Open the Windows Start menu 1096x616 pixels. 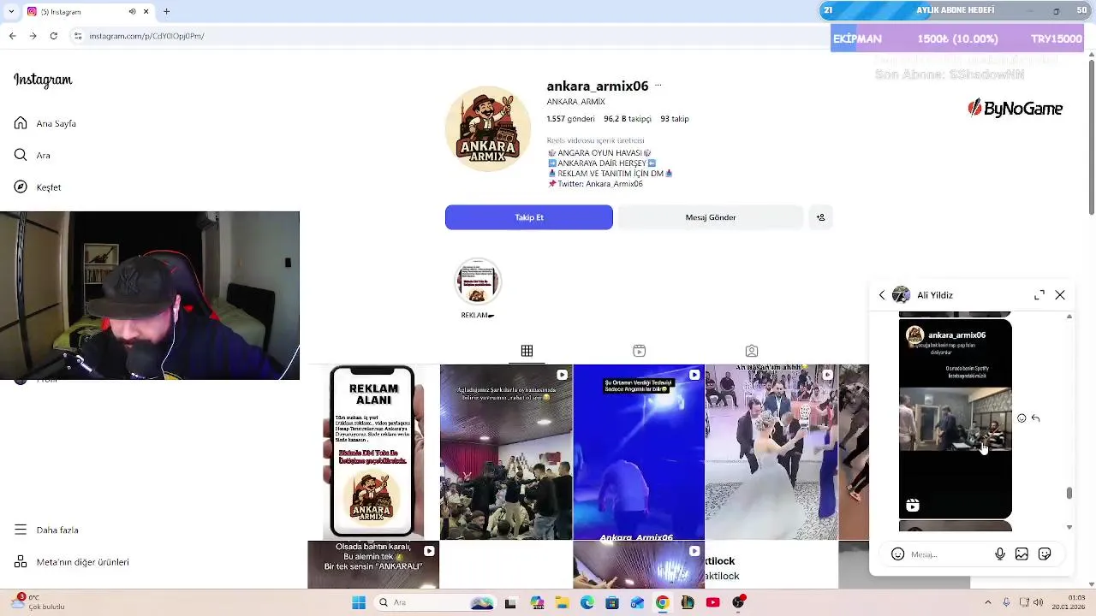359,602
